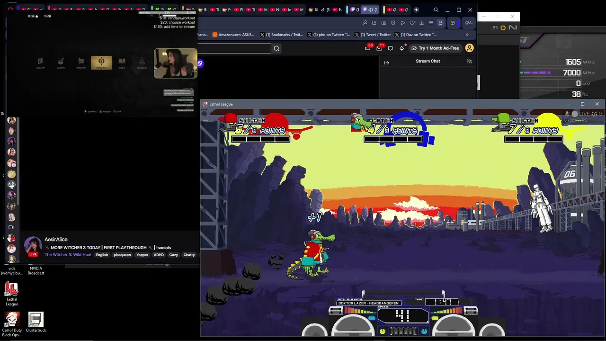The image size is (606, 341).
Task: Select Glossary in the Witcher stream menu
Action: [40, 63]
